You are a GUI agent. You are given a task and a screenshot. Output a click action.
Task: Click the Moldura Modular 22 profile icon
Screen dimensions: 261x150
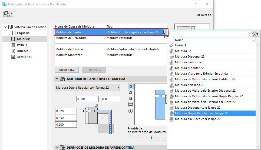click(171, 68)
